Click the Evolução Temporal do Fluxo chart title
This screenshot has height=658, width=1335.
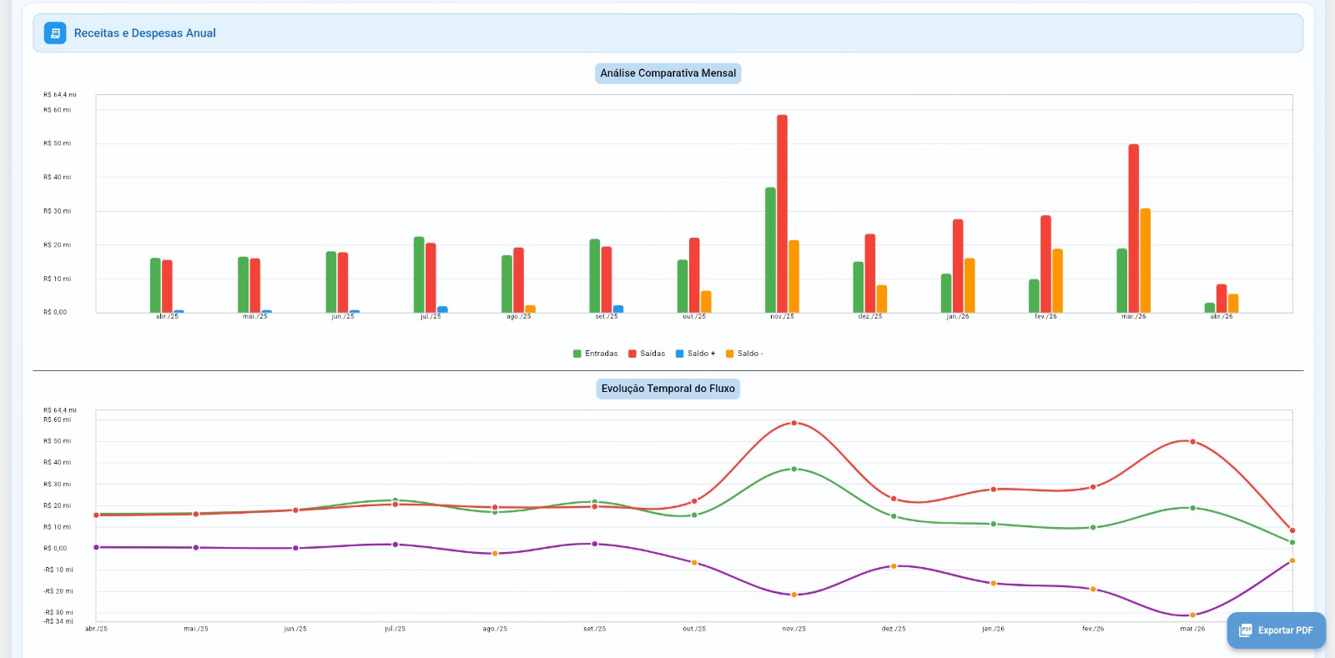pos(667,389)
